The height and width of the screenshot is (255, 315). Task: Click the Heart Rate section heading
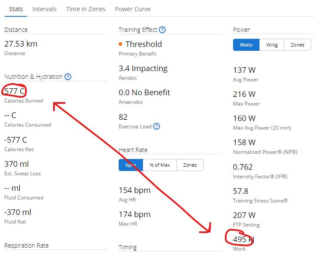(x=133, y=150)
